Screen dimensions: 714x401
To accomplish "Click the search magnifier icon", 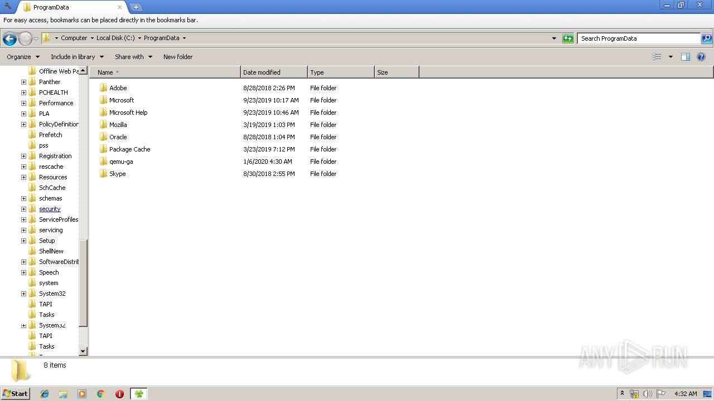I will pos(707,38).
